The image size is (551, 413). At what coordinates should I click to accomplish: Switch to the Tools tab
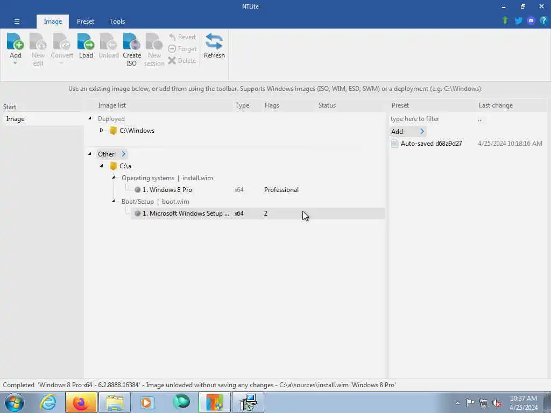[117, 22]
